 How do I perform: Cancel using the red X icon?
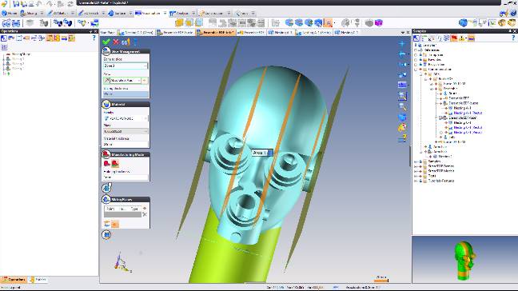[x=116, y=42]
